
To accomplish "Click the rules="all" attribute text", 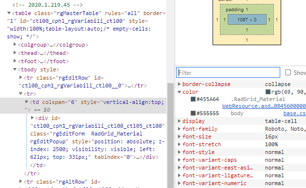I will (123, 13).
